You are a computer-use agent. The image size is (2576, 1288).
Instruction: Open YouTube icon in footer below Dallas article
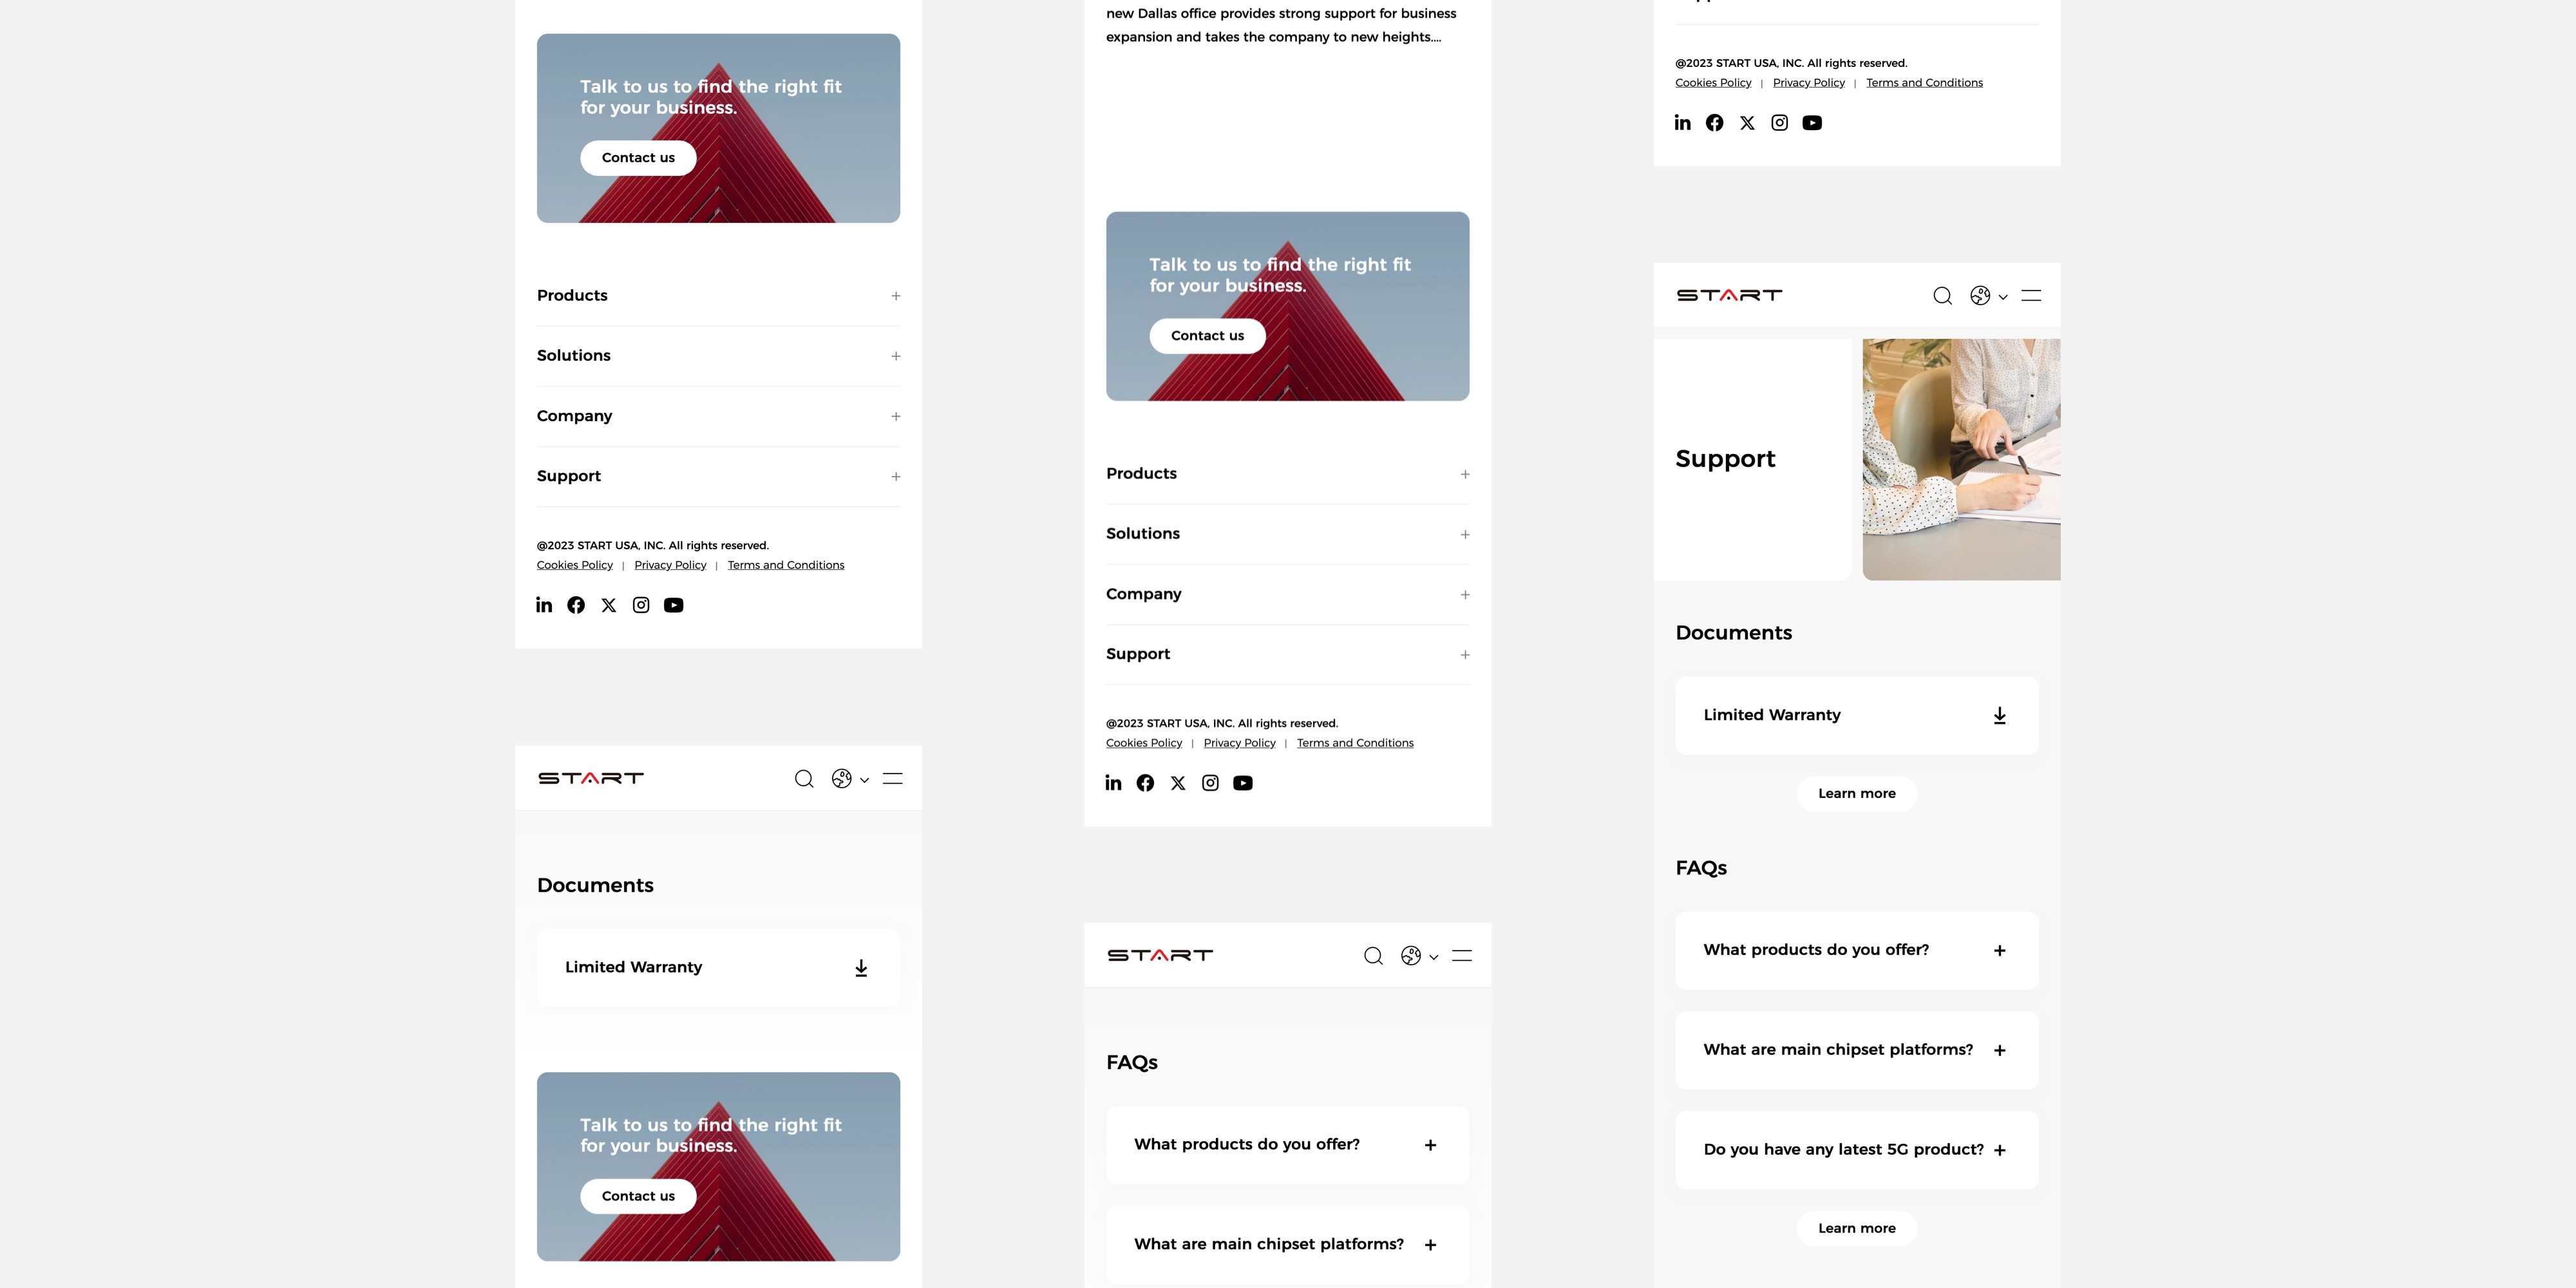[x=1243, y=783]
